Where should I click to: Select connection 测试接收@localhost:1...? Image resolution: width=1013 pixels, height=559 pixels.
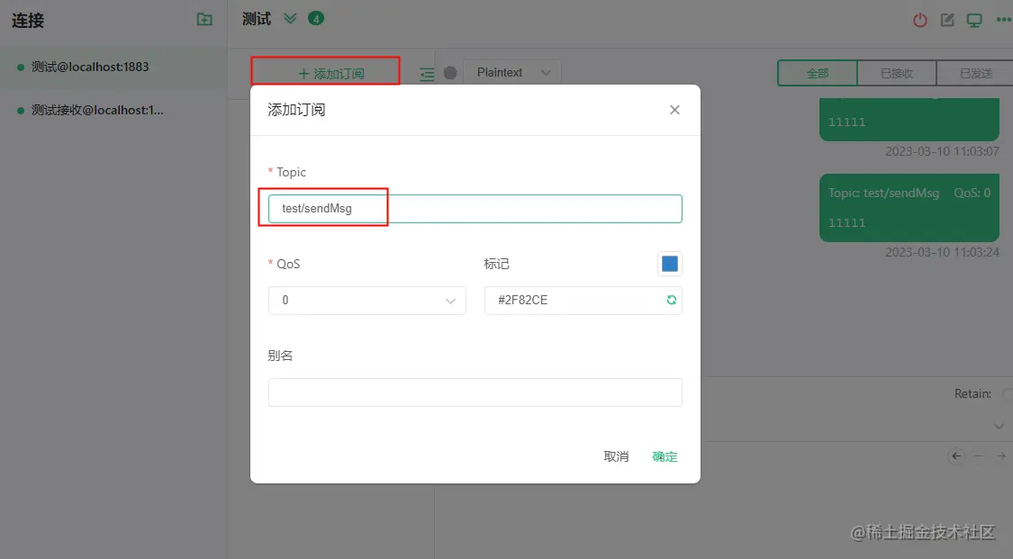(113, 111)
